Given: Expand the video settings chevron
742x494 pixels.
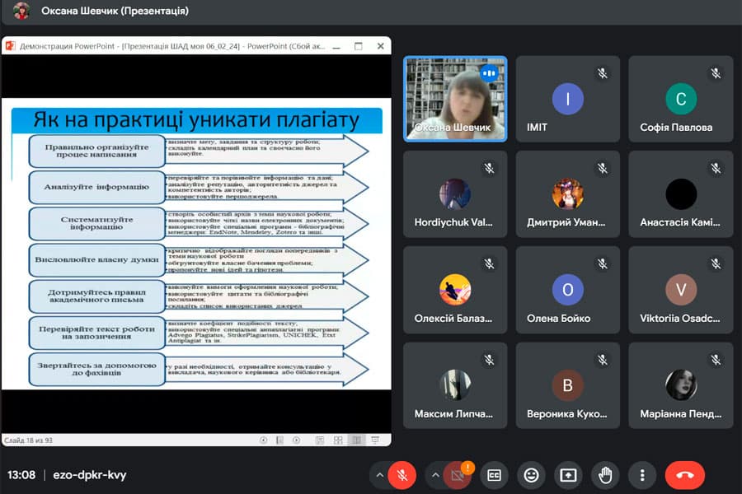Looking at the screenshot, I should [435, 475].
